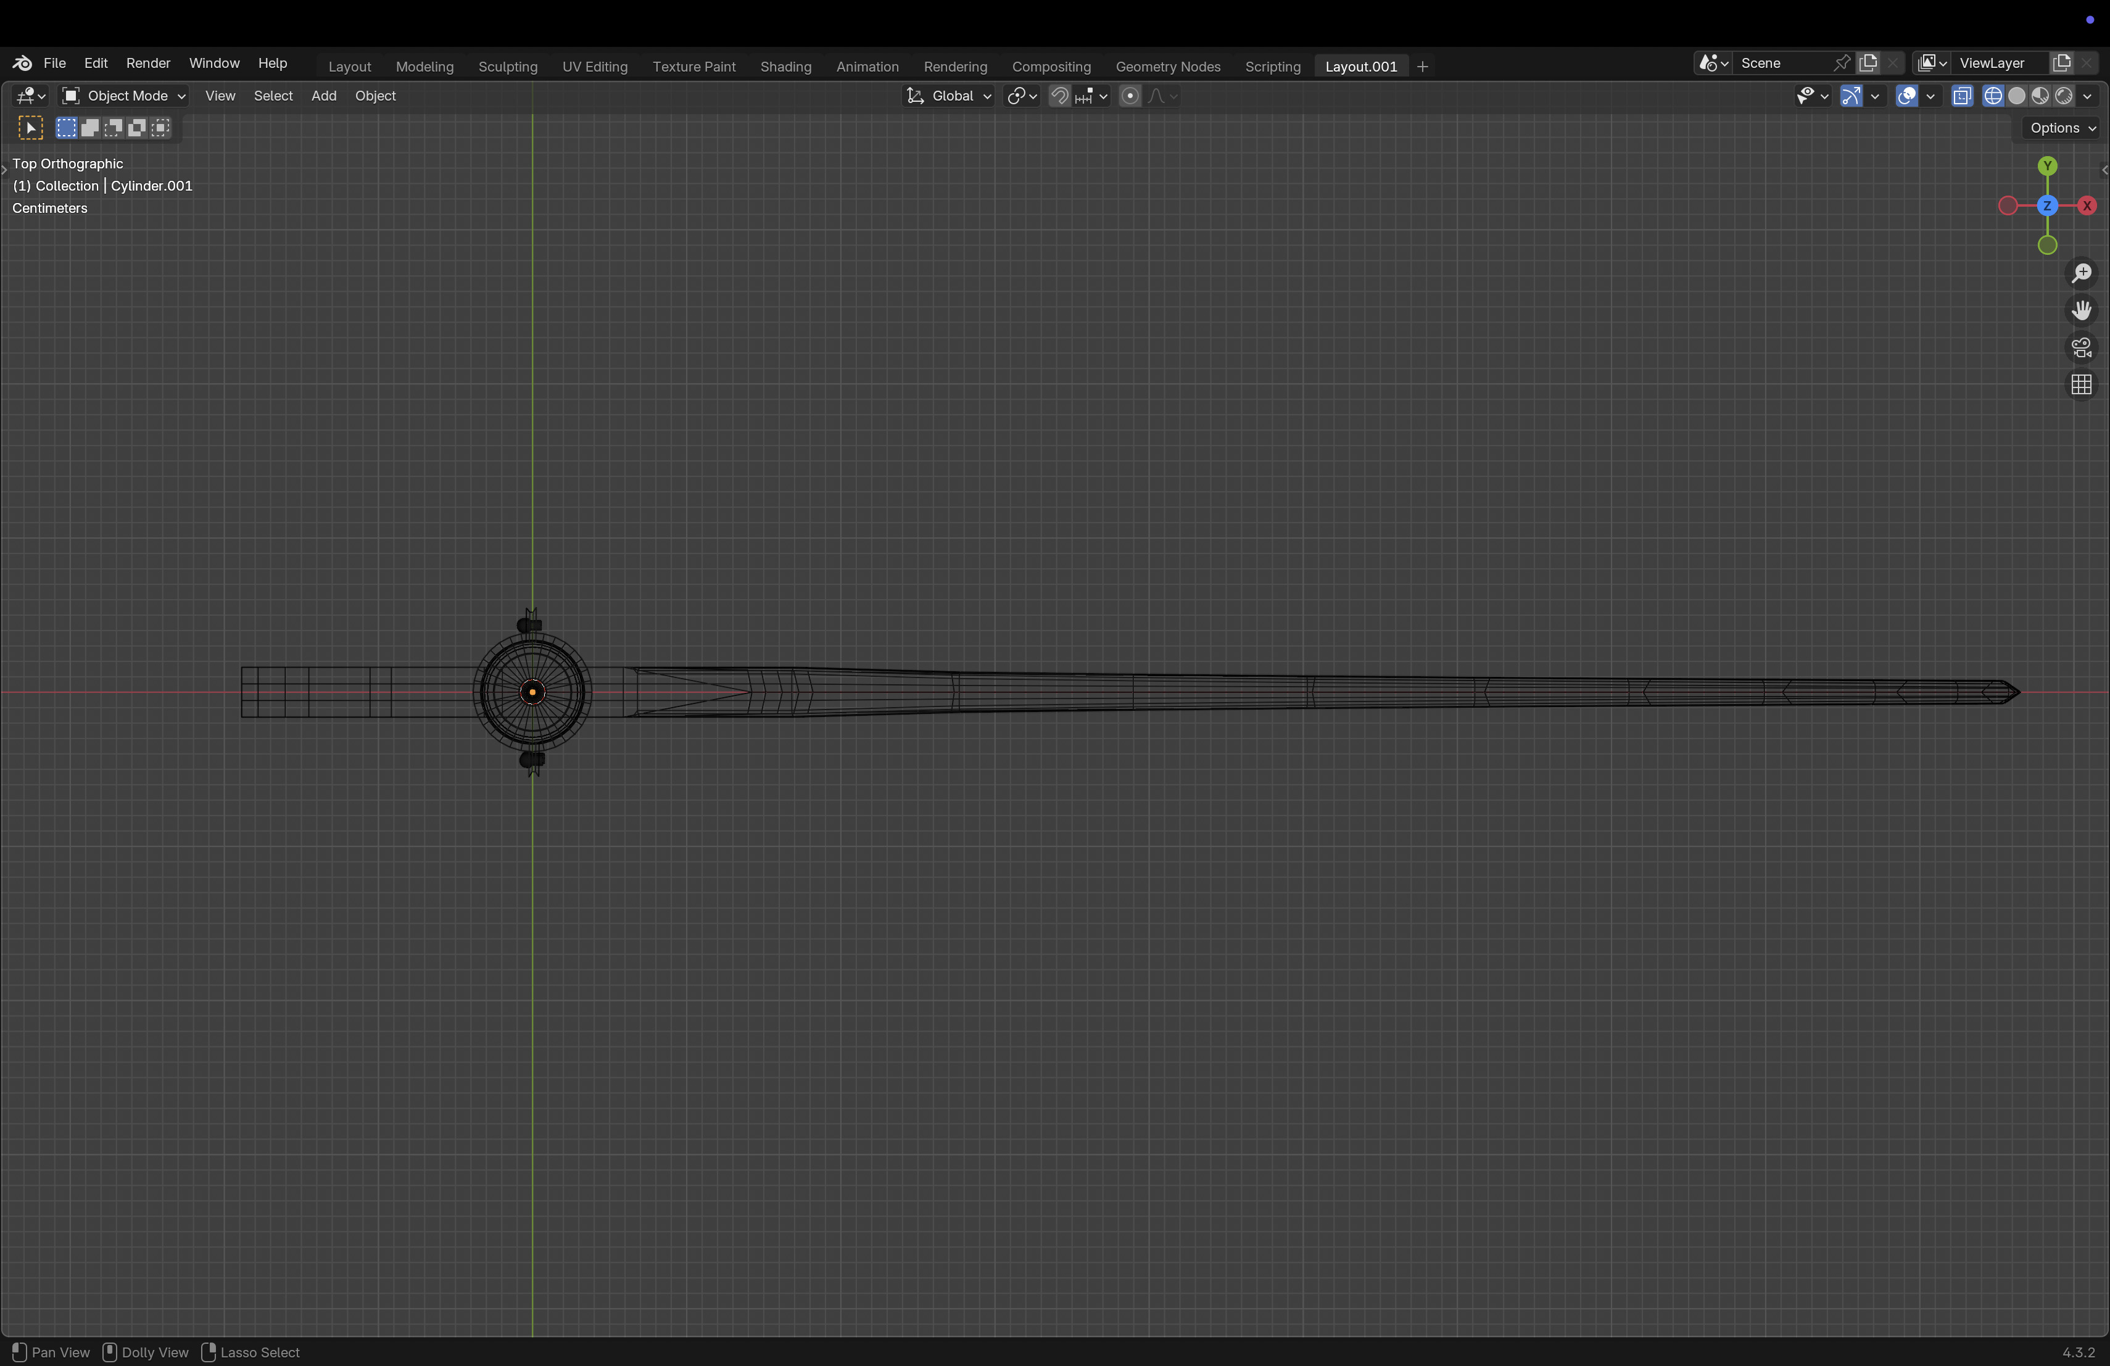Open the Global transform orientation dropdown
The width and height of the screenshot is (2110, 1366).
(949, 96)
